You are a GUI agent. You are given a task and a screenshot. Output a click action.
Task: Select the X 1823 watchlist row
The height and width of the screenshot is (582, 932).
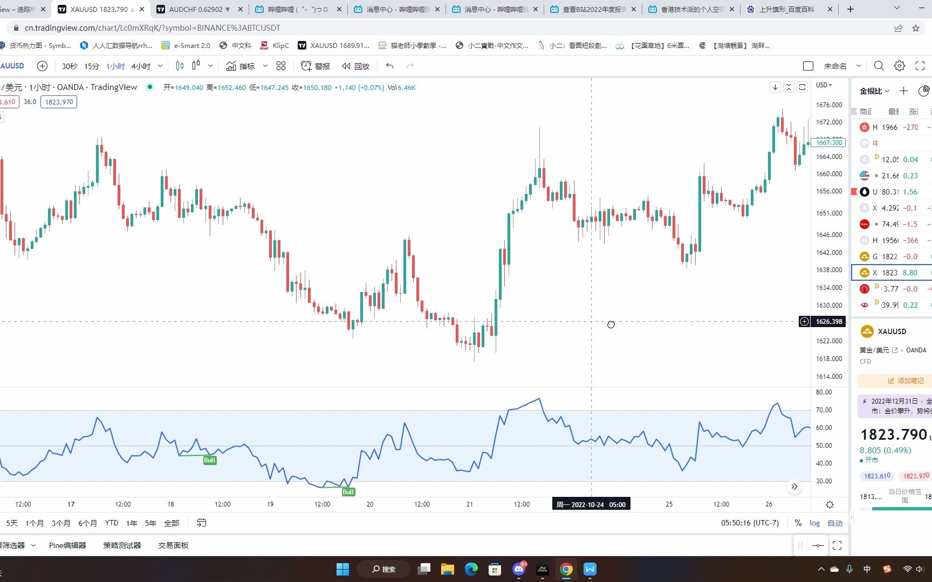pos(892,273)
